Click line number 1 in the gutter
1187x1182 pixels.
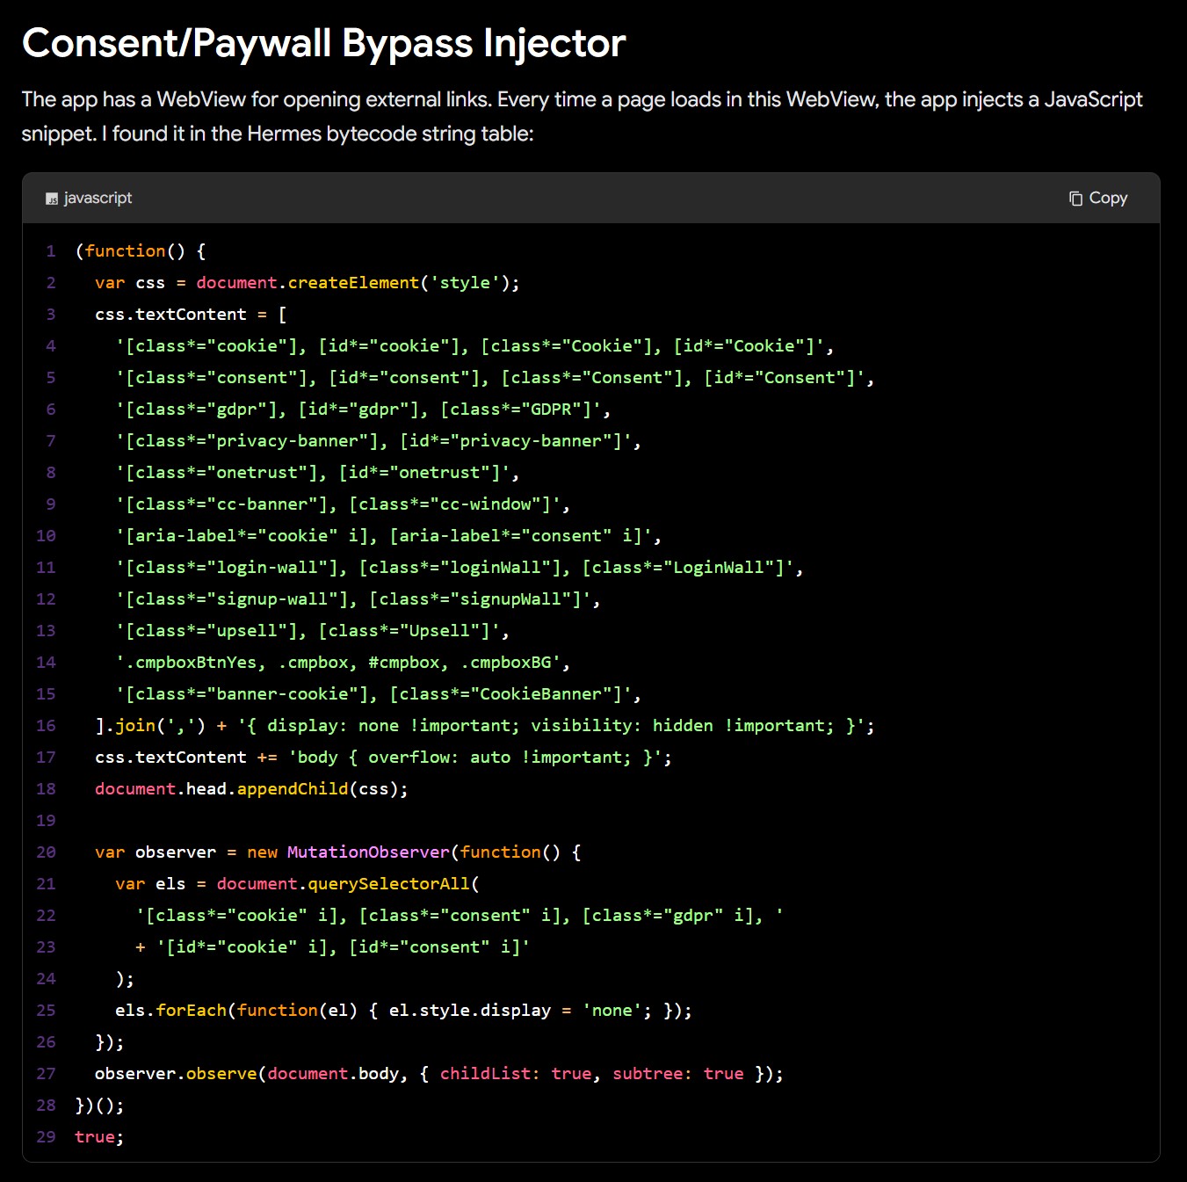(x=51, y=251)
